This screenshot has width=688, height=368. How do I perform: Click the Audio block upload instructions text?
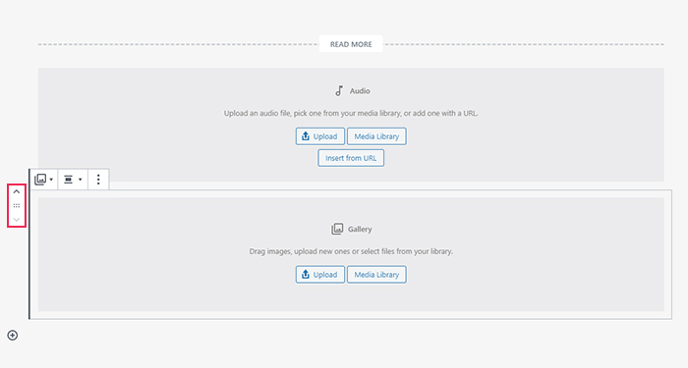(351, 113)
